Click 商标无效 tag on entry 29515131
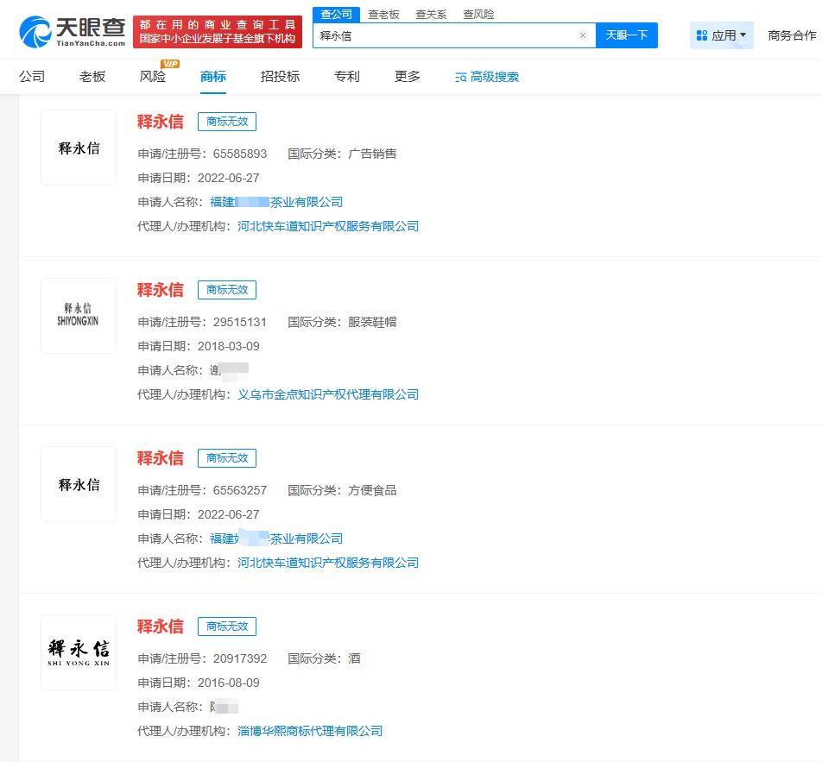 [227, 290]
